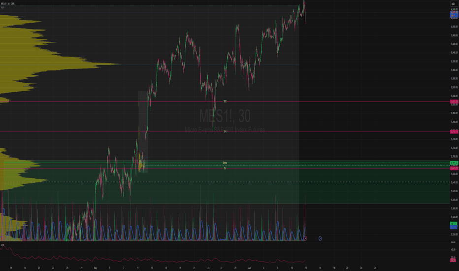Click the 26 date label on the time axis
The height and width of the screenshot is (271, 459).
375,268
